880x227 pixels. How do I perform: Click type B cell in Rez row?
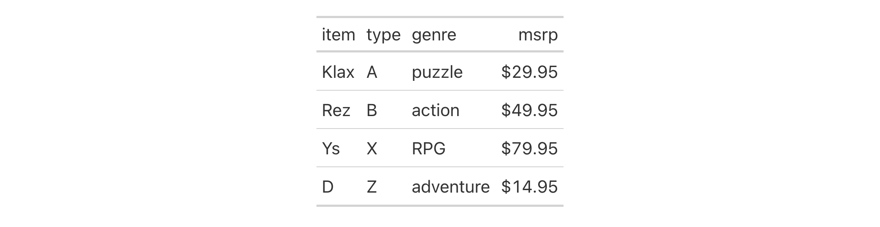pyautogui.click(x=384, y=110)
